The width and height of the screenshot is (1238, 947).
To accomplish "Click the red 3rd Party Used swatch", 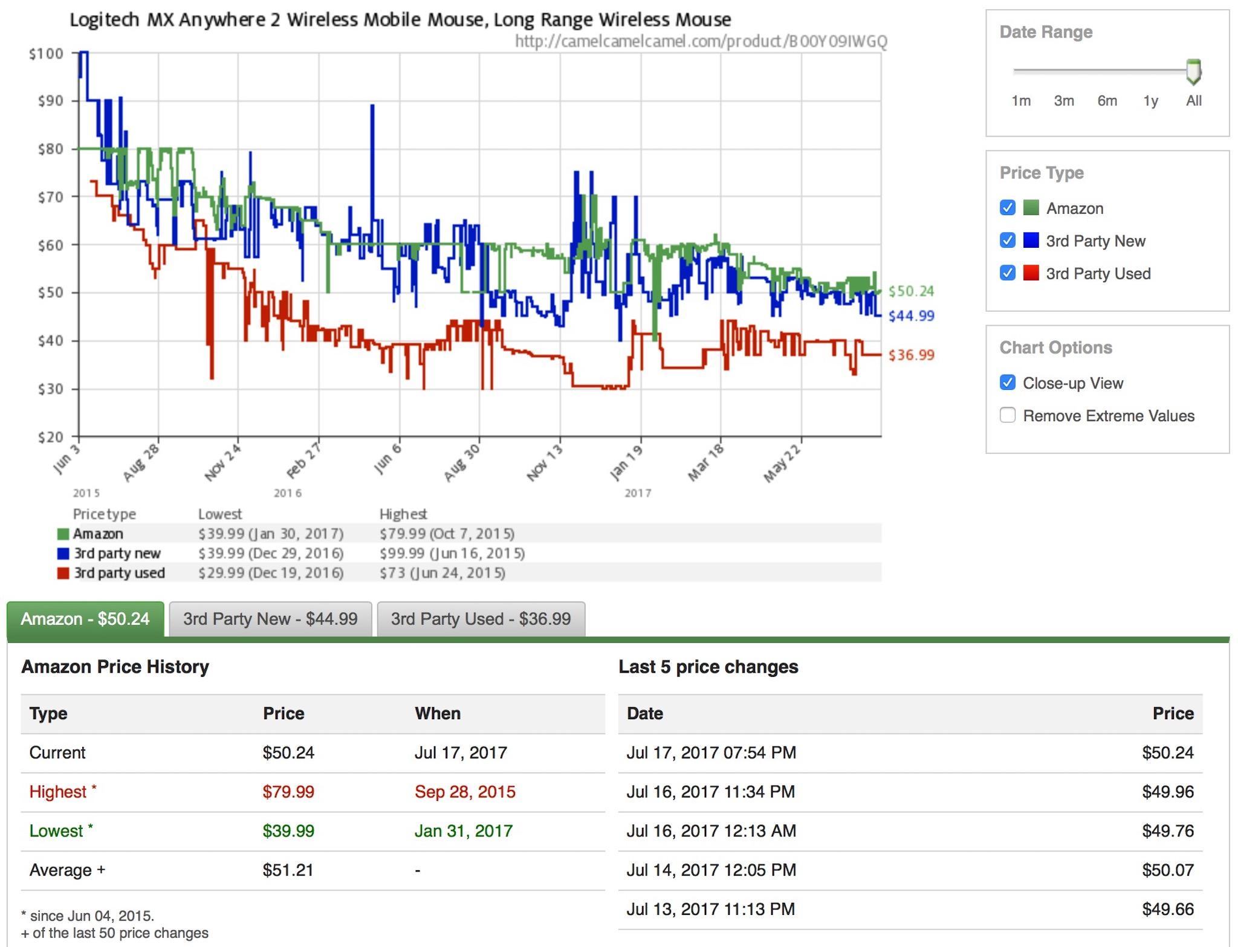I will pos(1031,273).
